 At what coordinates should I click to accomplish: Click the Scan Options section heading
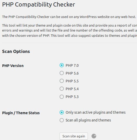click(16, 51)
